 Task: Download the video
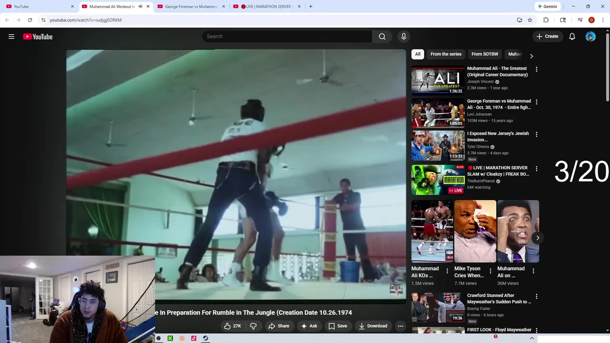point(373,326)
